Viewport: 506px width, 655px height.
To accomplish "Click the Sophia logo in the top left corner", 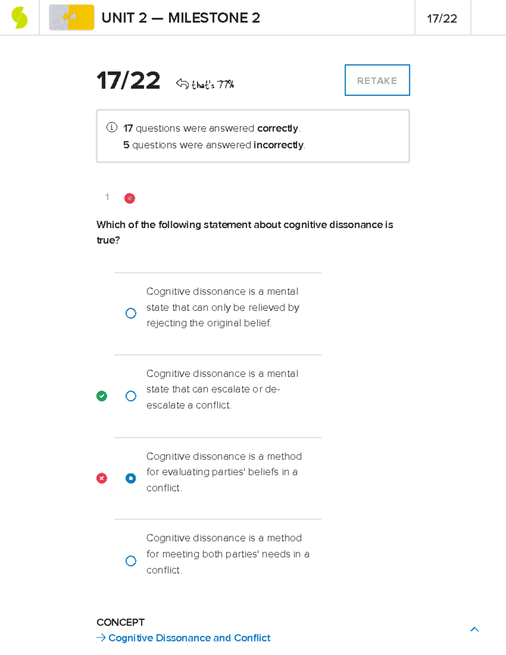I will [20, 17].
